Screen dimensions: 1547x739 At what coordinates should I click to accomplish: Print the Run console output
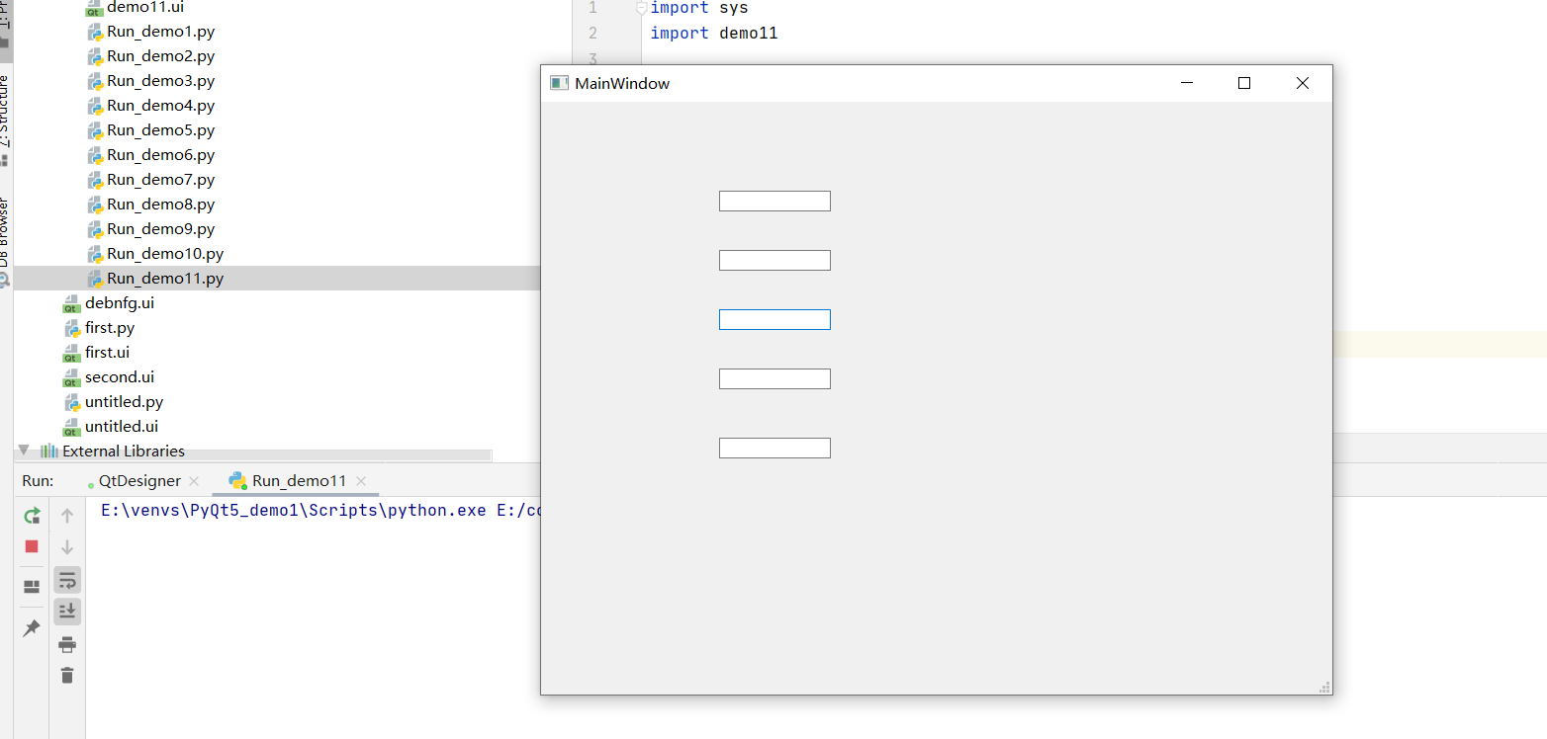click(x=67, y=645)
